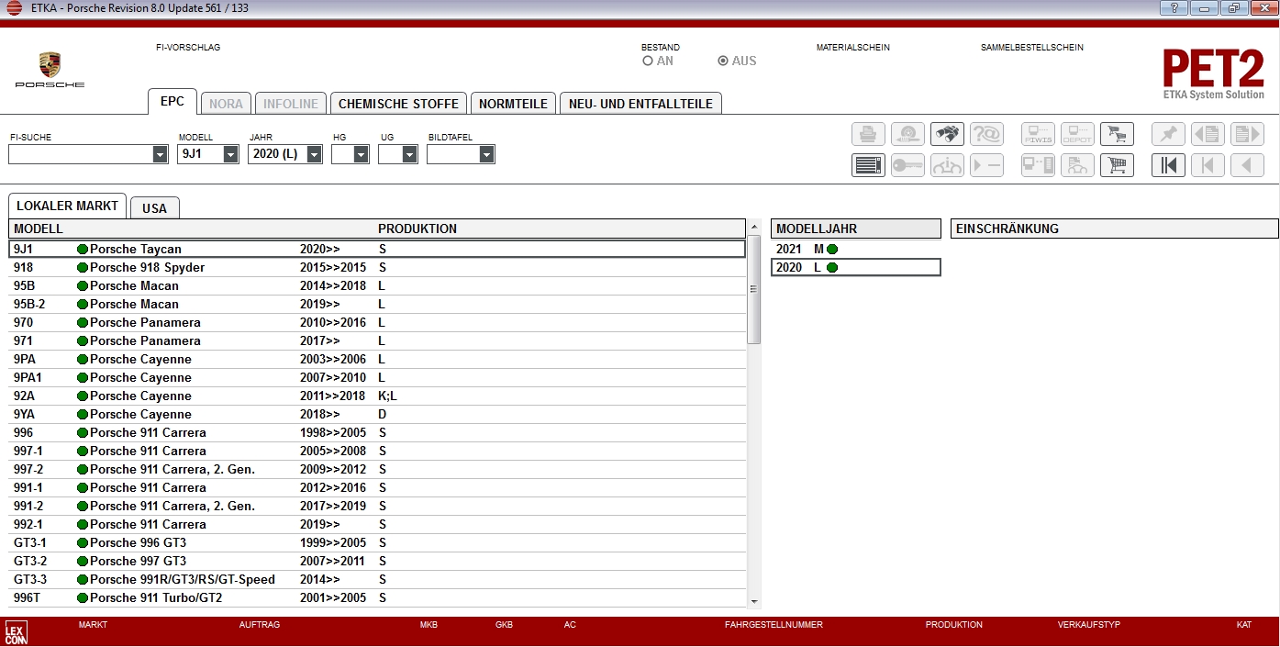
Task: Open the BILDTAFEL dropdown
Action: click(486, 155)
